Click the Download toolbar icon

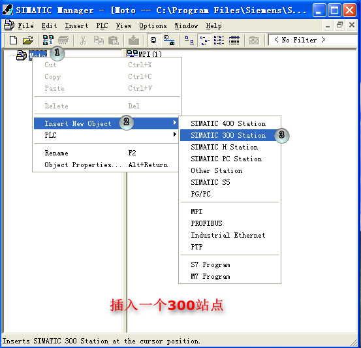(134, 40)
